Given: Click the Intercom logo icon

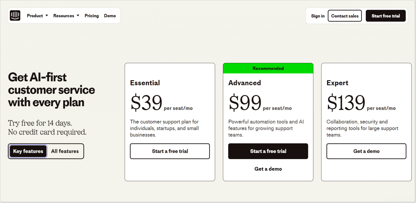Looking at the screenshot, I should coord(15,15).
